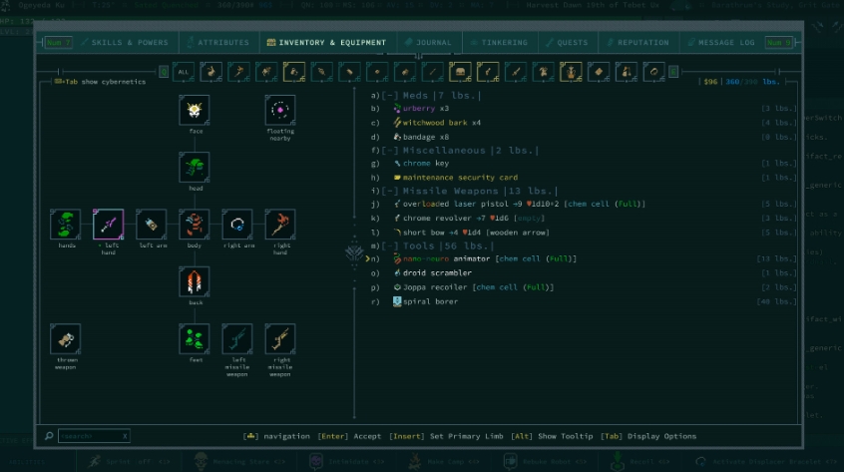Click the Q previous-category button
This screenshot has width=844, height=472.
tap(164, 72)
